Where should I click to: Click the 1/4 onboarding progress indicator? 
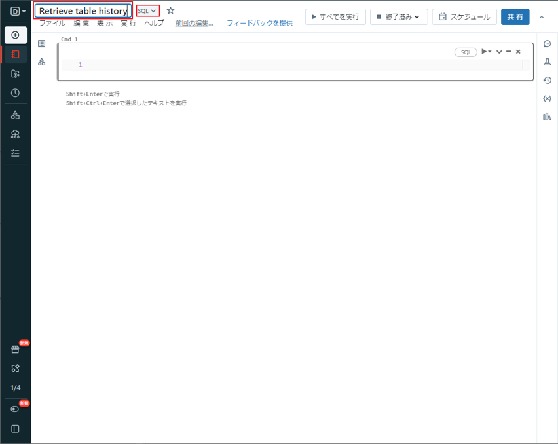tap(15, 388)
